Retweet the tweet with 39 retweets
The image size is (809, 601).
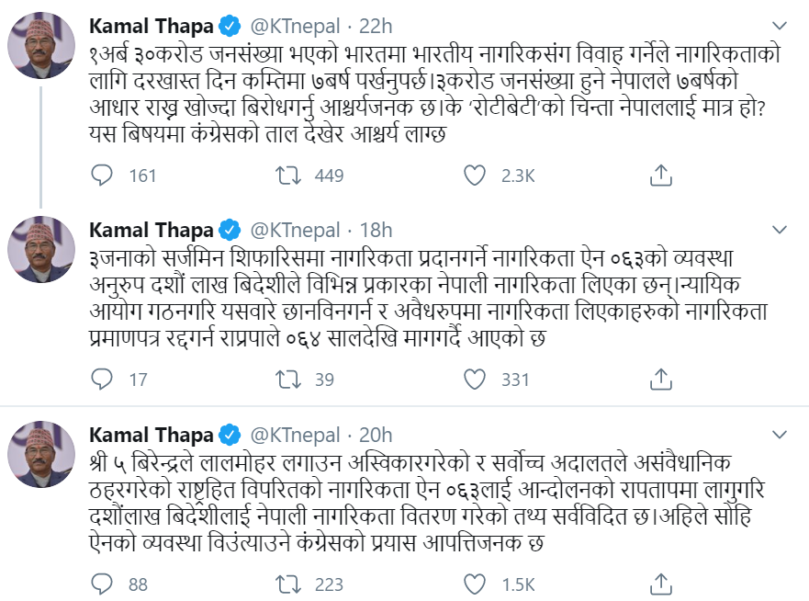(x=288, y=380)
